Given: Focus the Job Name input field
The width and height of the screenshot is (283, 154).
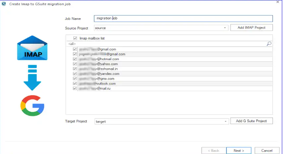Looking at the screenshot, I should 183,18.
